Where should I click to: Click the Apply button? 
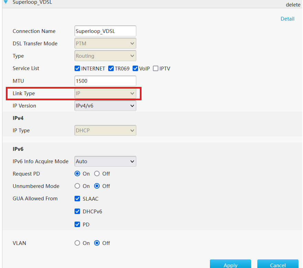tap(230, 265)
